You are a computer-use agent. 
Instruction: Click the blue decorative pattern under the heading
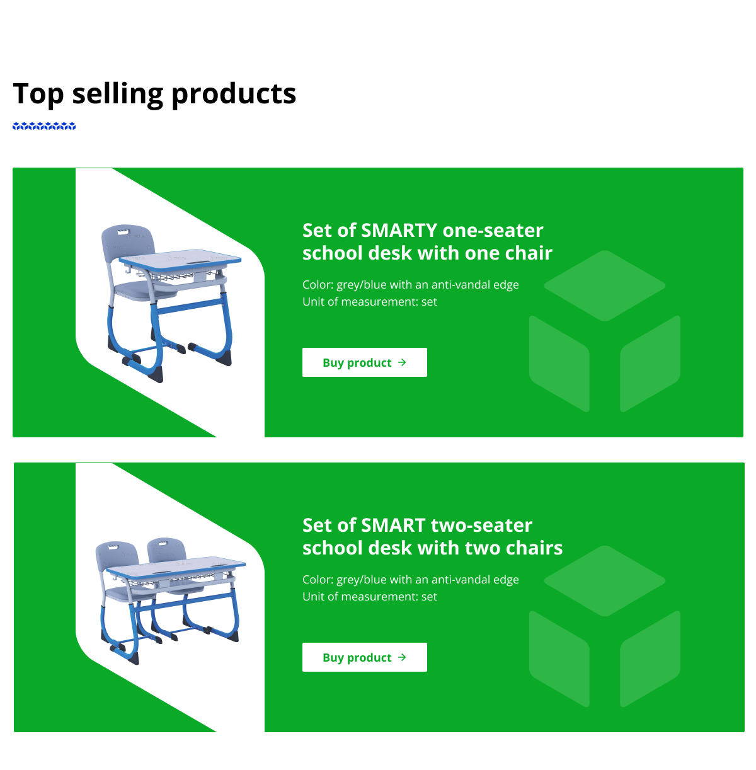click(44, 126)
